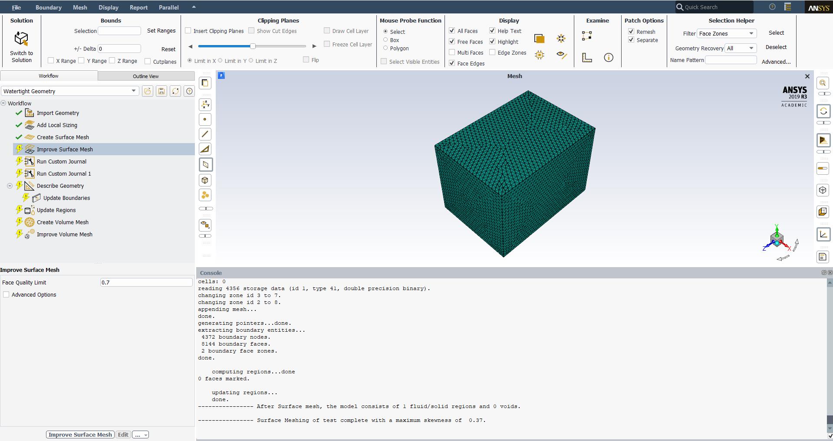Select the node (point) selection filter

pos(205,119)
